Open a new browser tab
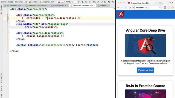The image size is (175, 98). click(161, 3)
